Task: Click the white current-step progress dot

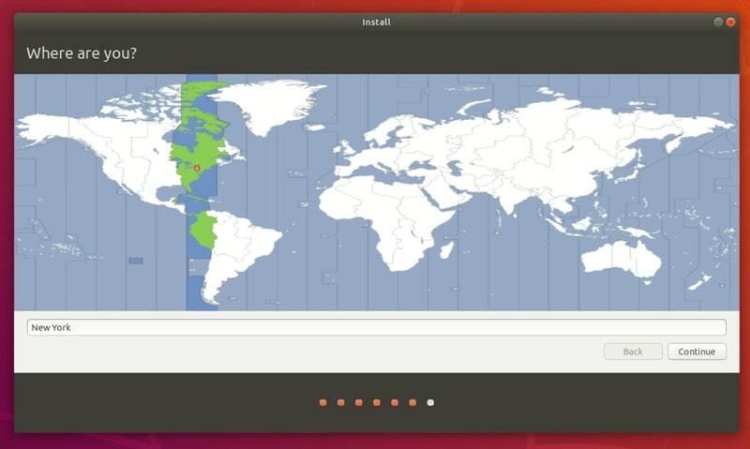Action: tap(430, 402)
